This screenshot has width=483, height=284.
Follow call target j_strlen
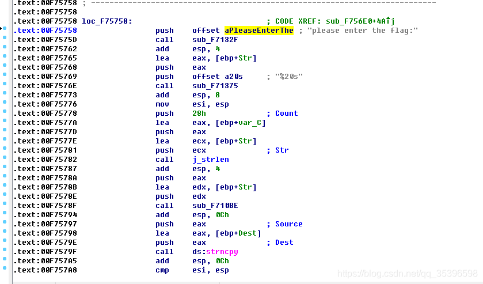pyautogui.click(x=210, y=160)
